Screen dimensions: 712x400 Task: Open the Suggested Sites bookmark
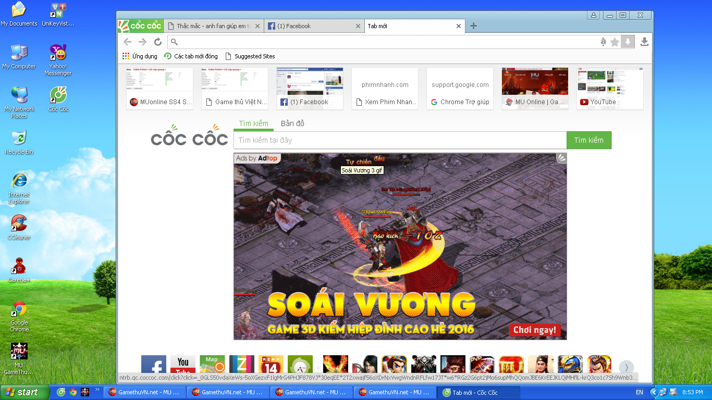pos(250,56)
